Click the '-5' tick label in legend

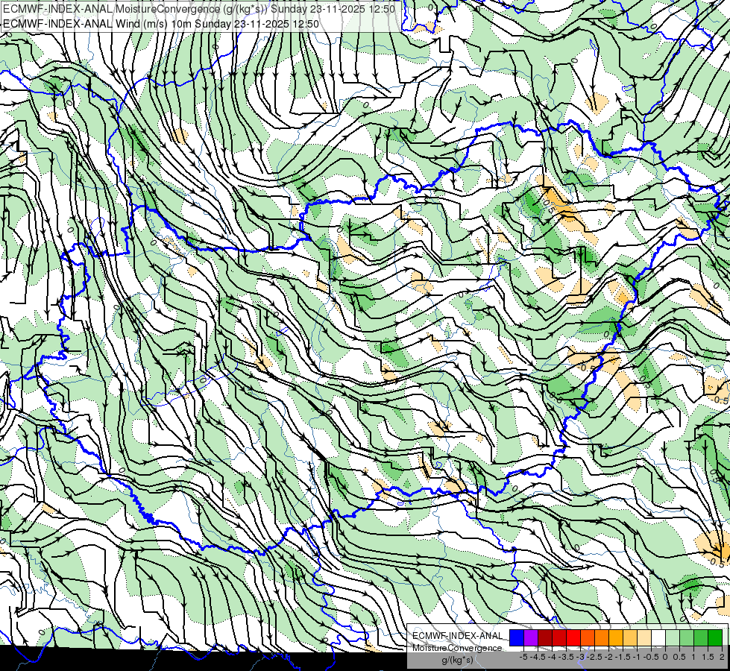point(523,657)
